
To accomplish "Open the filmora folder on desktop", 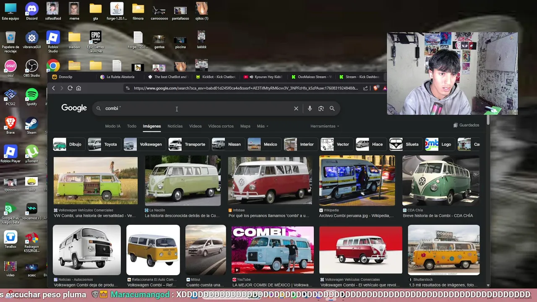I will click(138, 11).
